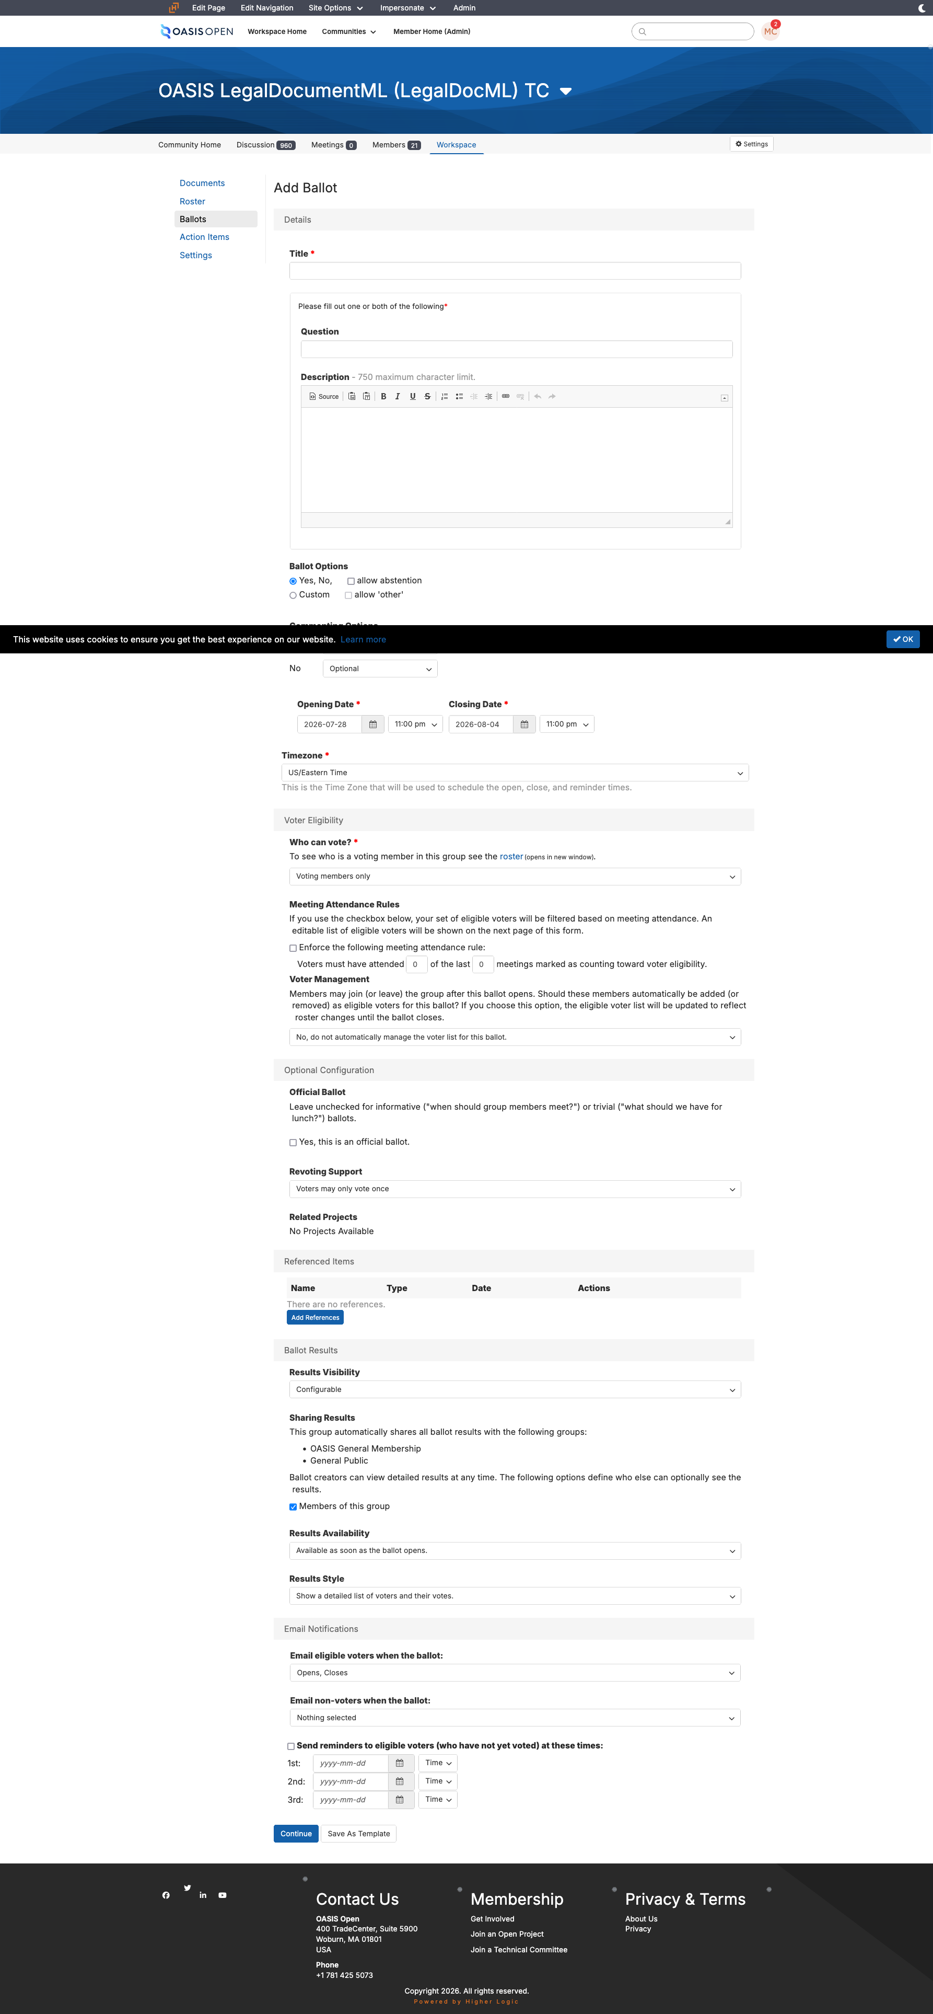This screenshot has width=933, height=2014.
Task: Open the Opening Date 11:00 pm time dropdown
Action: click(416, 725)
